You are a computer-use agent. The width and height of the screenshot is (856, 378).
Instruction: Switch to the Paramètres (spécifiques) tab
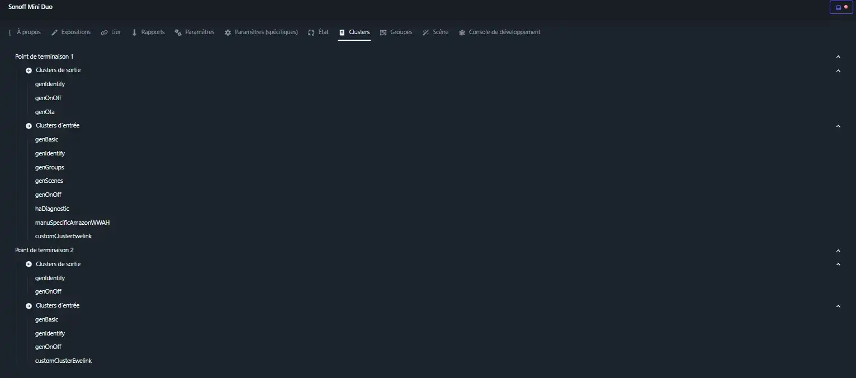[x=261, y=32]
